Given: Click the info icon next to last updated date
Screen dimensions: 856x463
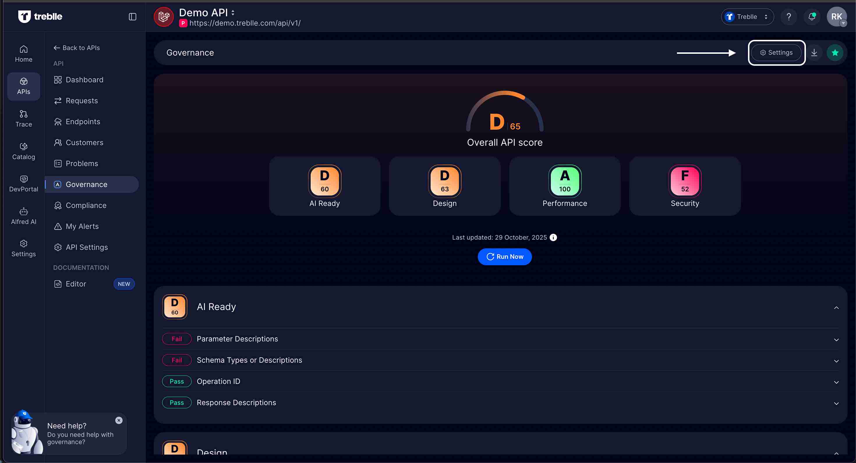Looking at the screenshot, I should [553, 237].
